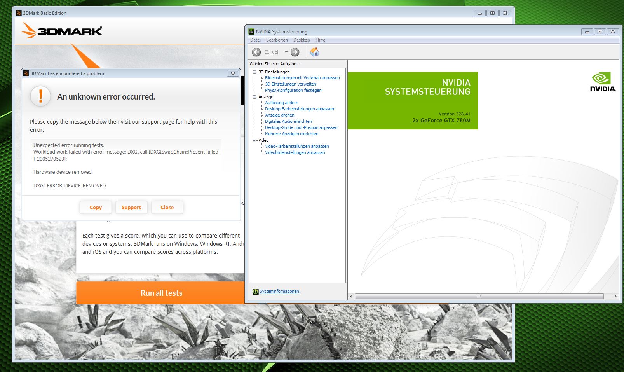The width and height of the screenshot is (624, 372).
Task: Open Digitales Audio einrichten
Action: pyautogui.click(x=288, y=121)
